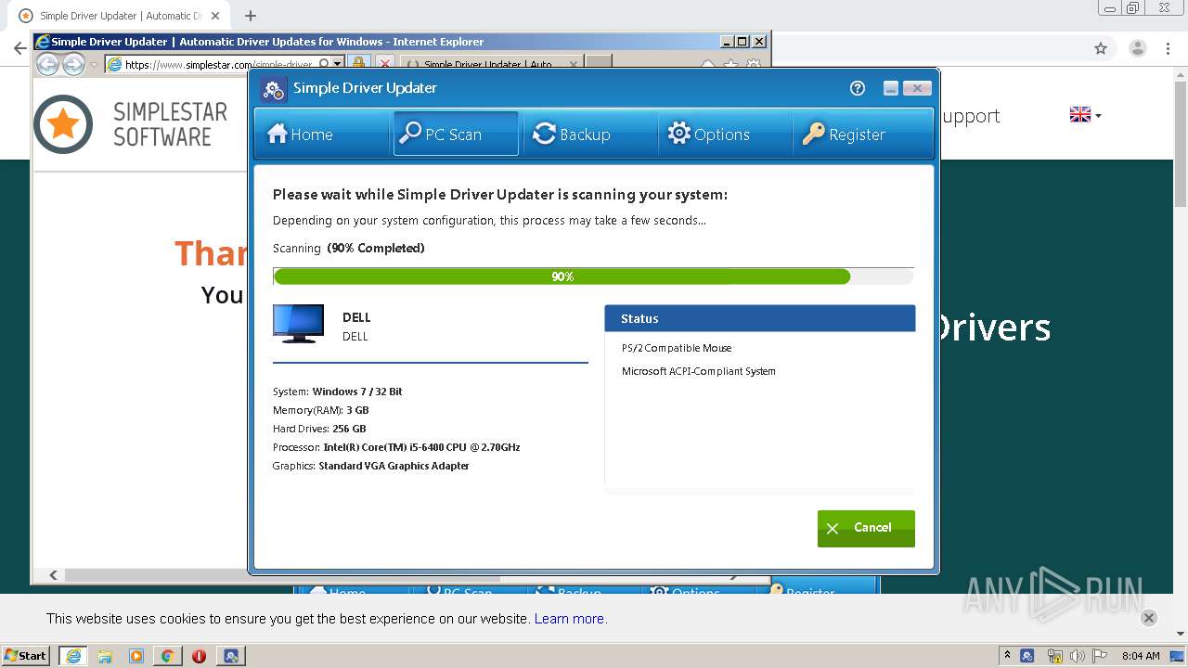The image size is (1188, 668).
Task: Open a new Chrome tab with plus
Action: point(251,16)
